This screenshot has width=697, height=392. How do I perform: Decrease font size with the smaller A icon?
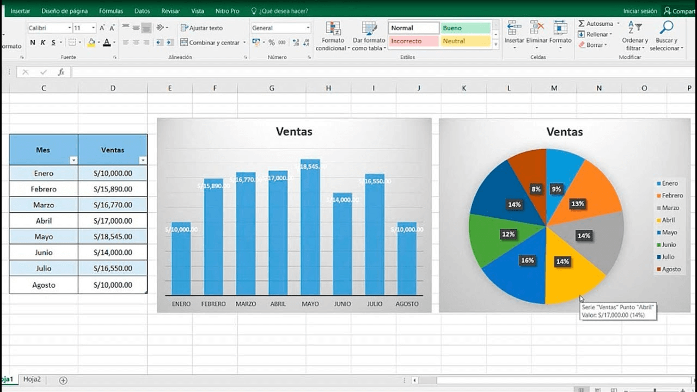[x=112, y=28]
